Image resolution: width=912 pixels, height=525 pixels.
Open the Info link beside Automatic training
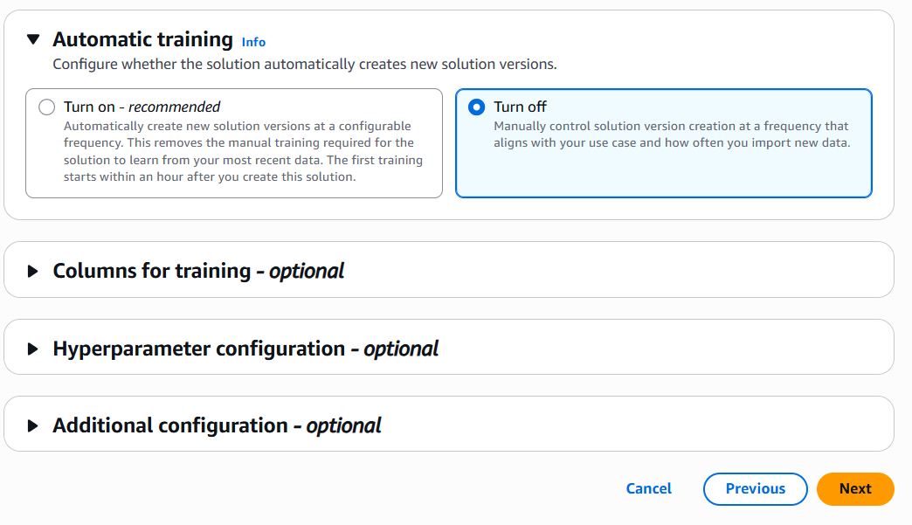(x=253, y=42)
